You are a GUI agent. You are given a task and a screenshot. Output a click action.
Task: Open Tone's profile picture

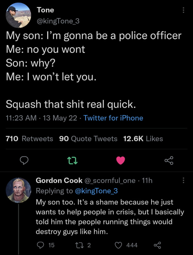tap(18, 15)
